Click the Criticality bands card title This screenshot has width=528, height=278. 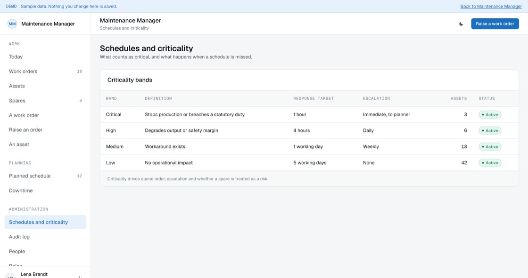point(130,80)
